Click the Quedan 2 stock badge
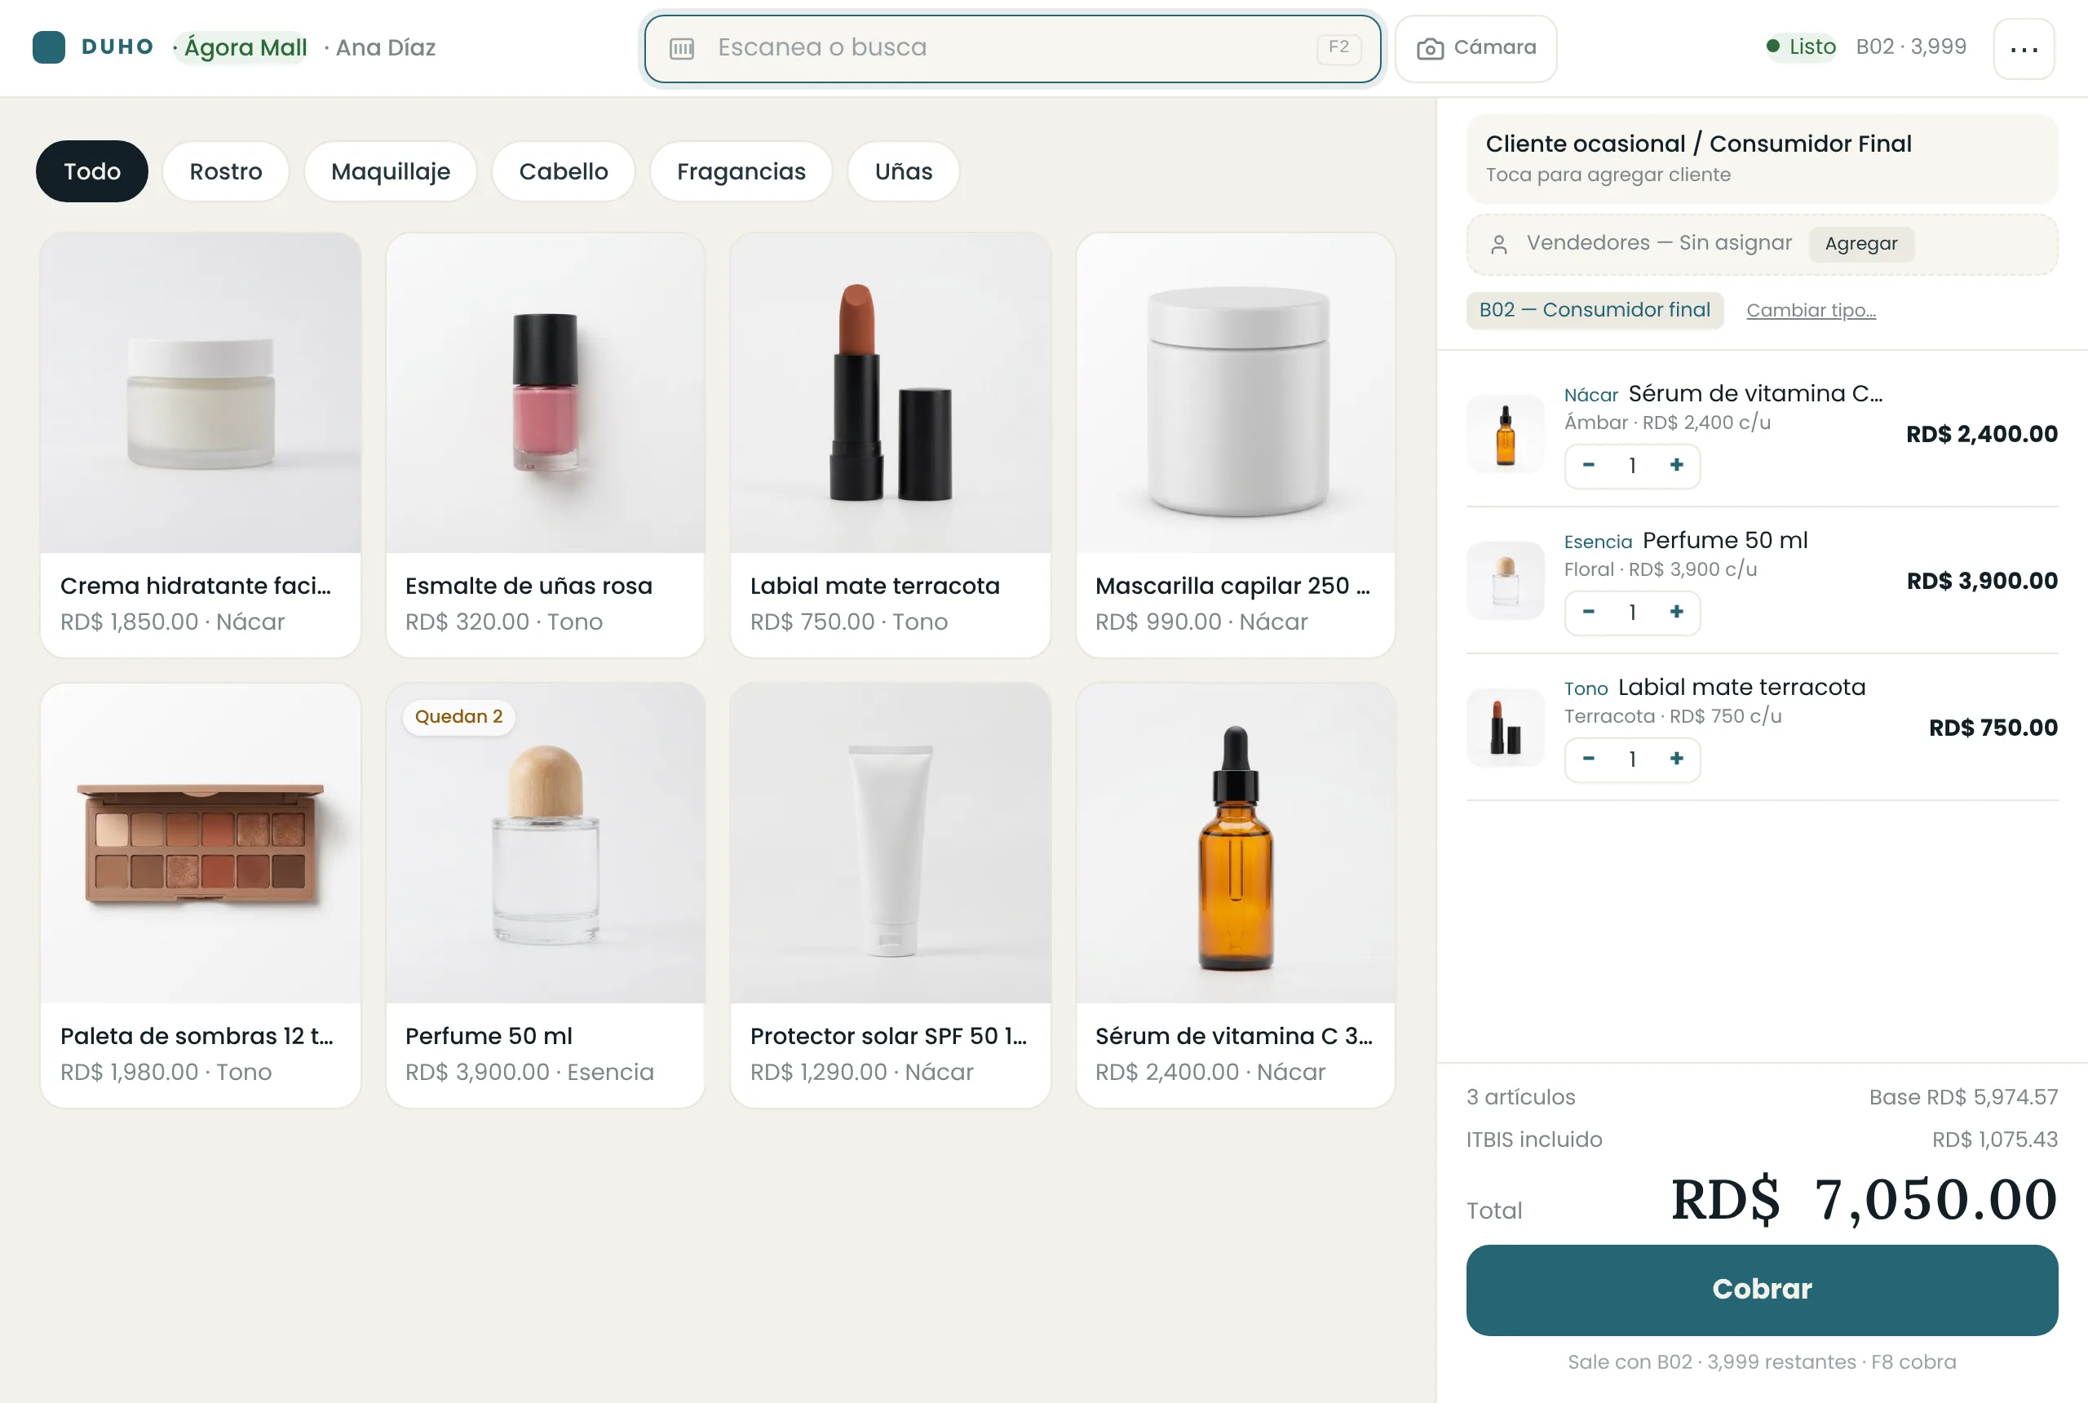 (x=459, y=717)
